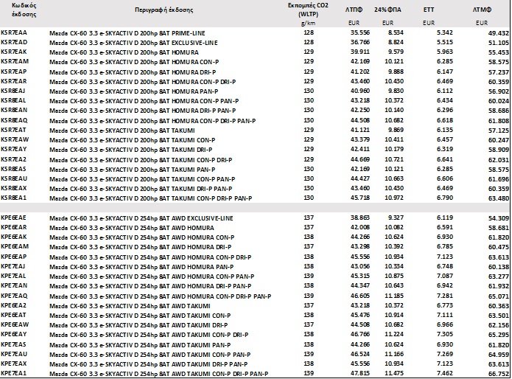
Task: Select version code KSR7EAM
Action: click(x=15, y=61)
